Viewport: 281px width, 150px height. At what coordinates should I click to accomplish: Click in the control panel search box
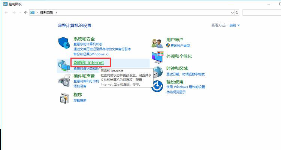click(262, 12)
